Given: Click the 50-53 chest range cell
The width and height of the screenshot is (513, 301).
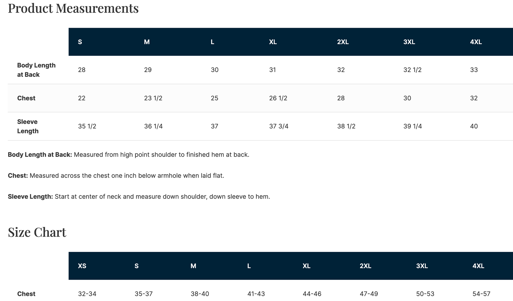Looking at the screenshot, I should pos(425,294).
